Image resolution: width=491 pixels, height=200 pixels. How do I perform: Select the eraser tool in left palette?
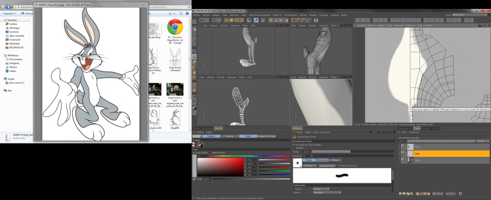(x=194, y=62)
